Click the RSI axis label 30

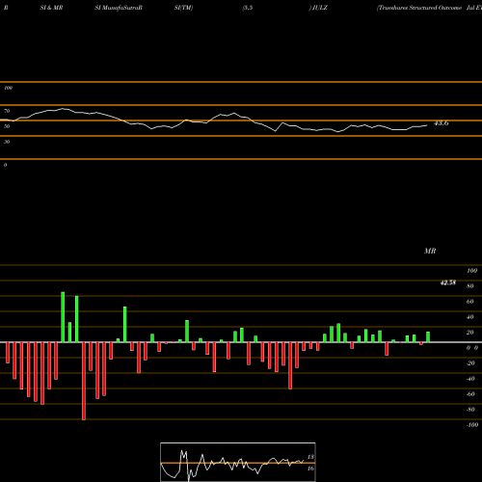[7, 142]
